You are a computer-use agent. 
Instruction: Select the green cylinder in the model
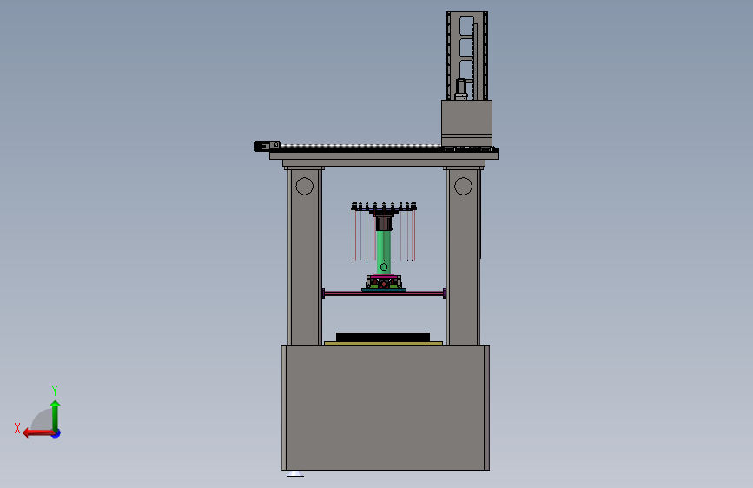383,253
